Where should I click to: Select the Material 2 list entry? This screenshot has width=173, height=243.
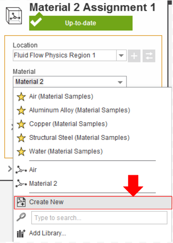point(43,184)
